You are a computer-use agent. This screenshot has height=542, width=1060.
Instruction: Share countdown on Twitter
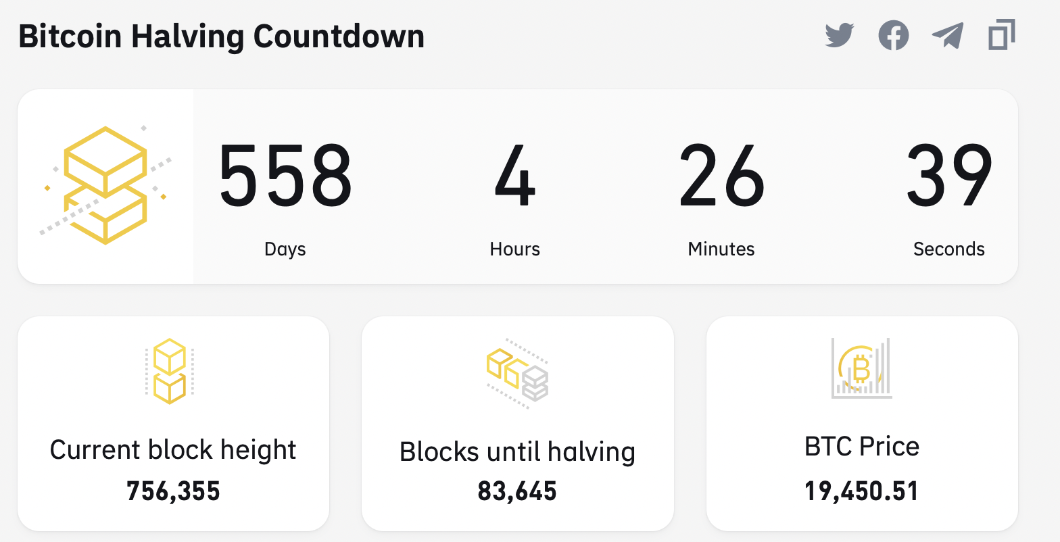pos(840,35)
